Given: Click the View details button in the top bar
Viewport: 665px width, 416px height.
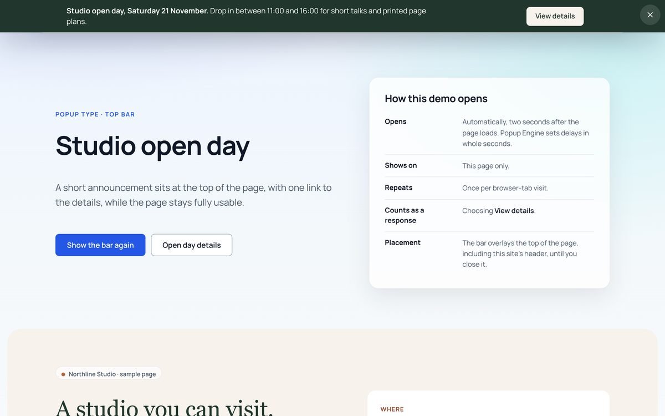Looking at the screenshot, I should (x=555, y=16).
